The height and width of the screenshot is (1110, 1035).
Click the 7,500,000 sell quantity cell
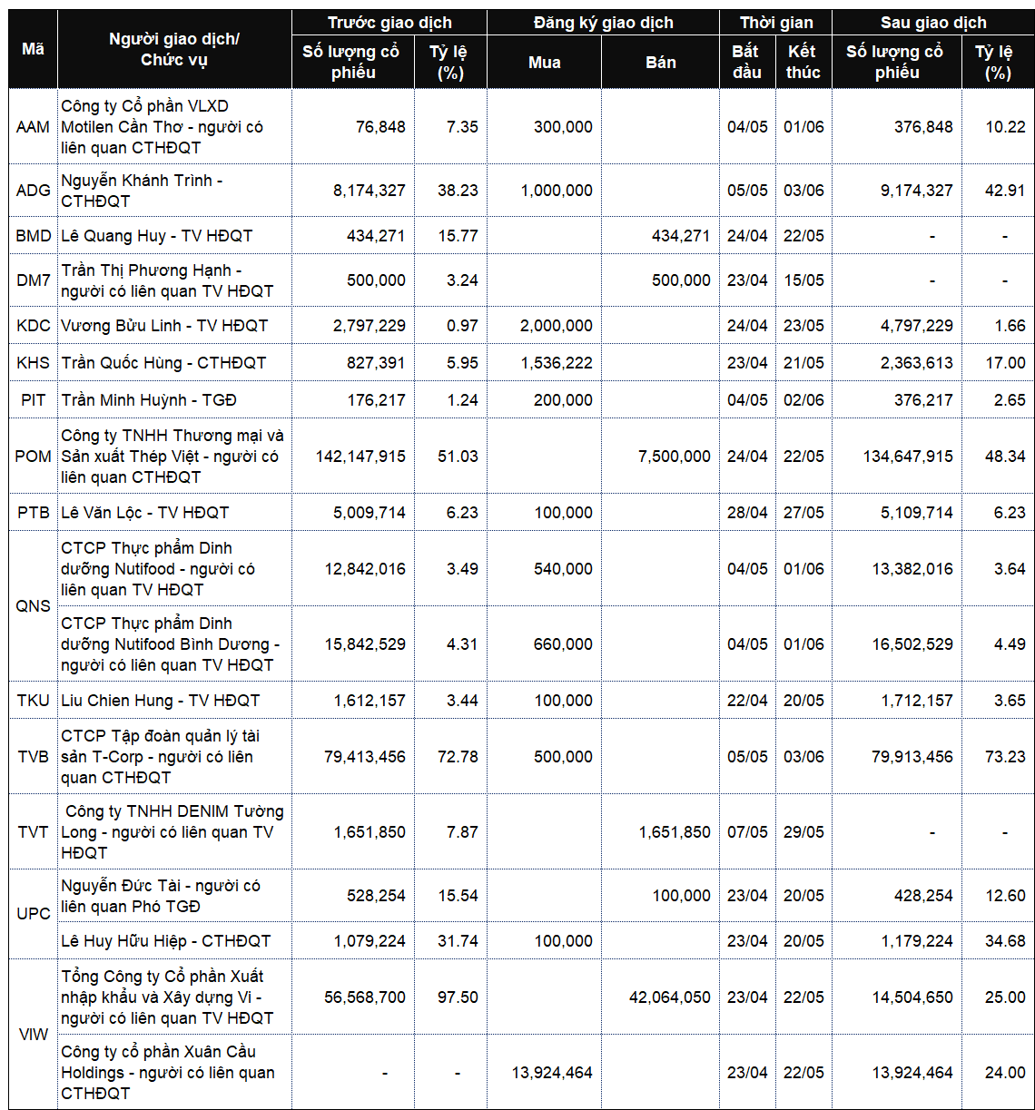(660, 457)
